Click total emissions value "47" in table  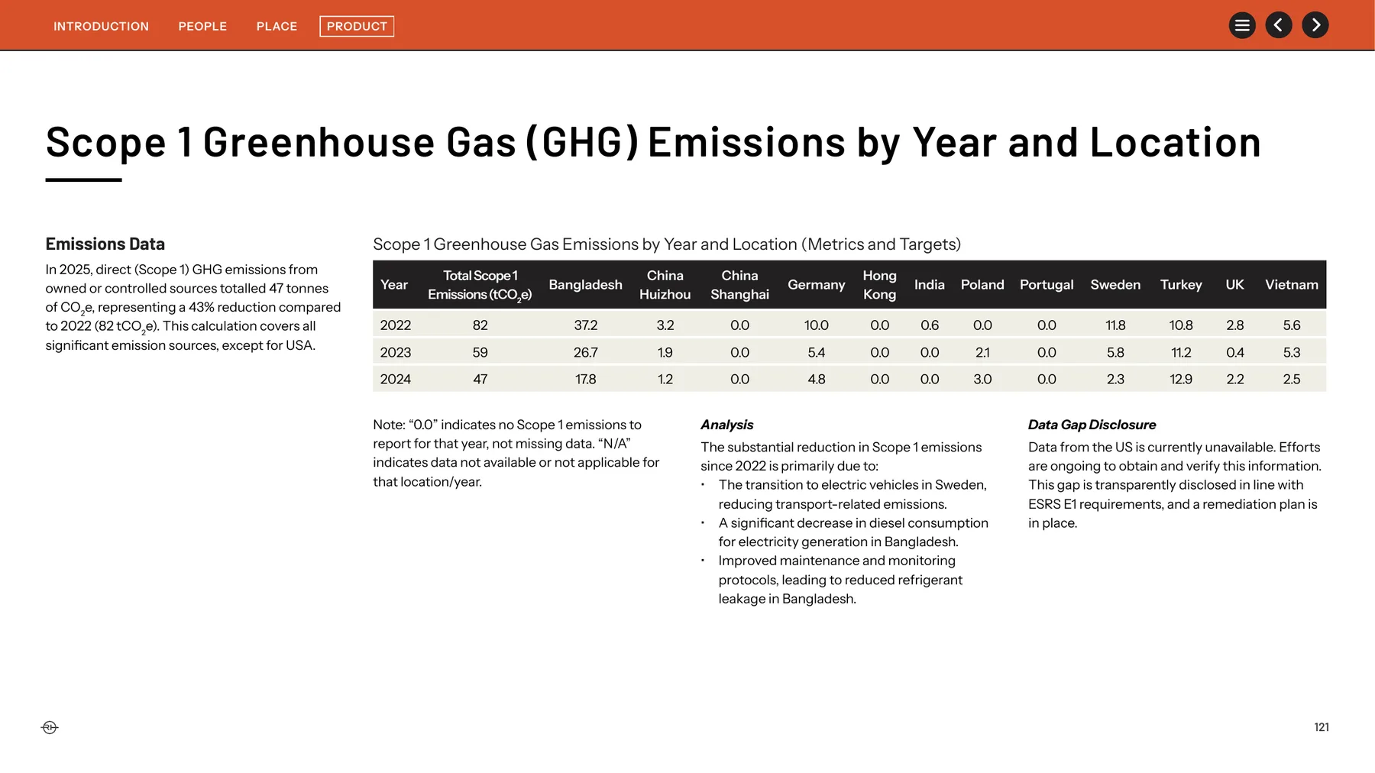(480, 380)
